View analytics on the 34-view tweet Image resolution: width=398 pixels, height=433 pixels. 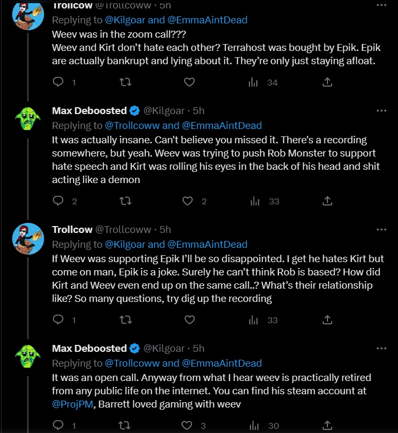pos(254,82)
